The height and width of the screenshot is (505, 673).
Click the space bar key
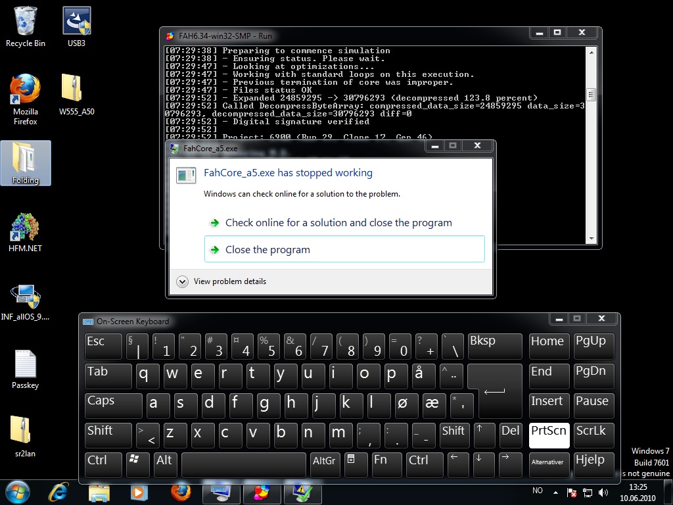click(x=244, y=465)
